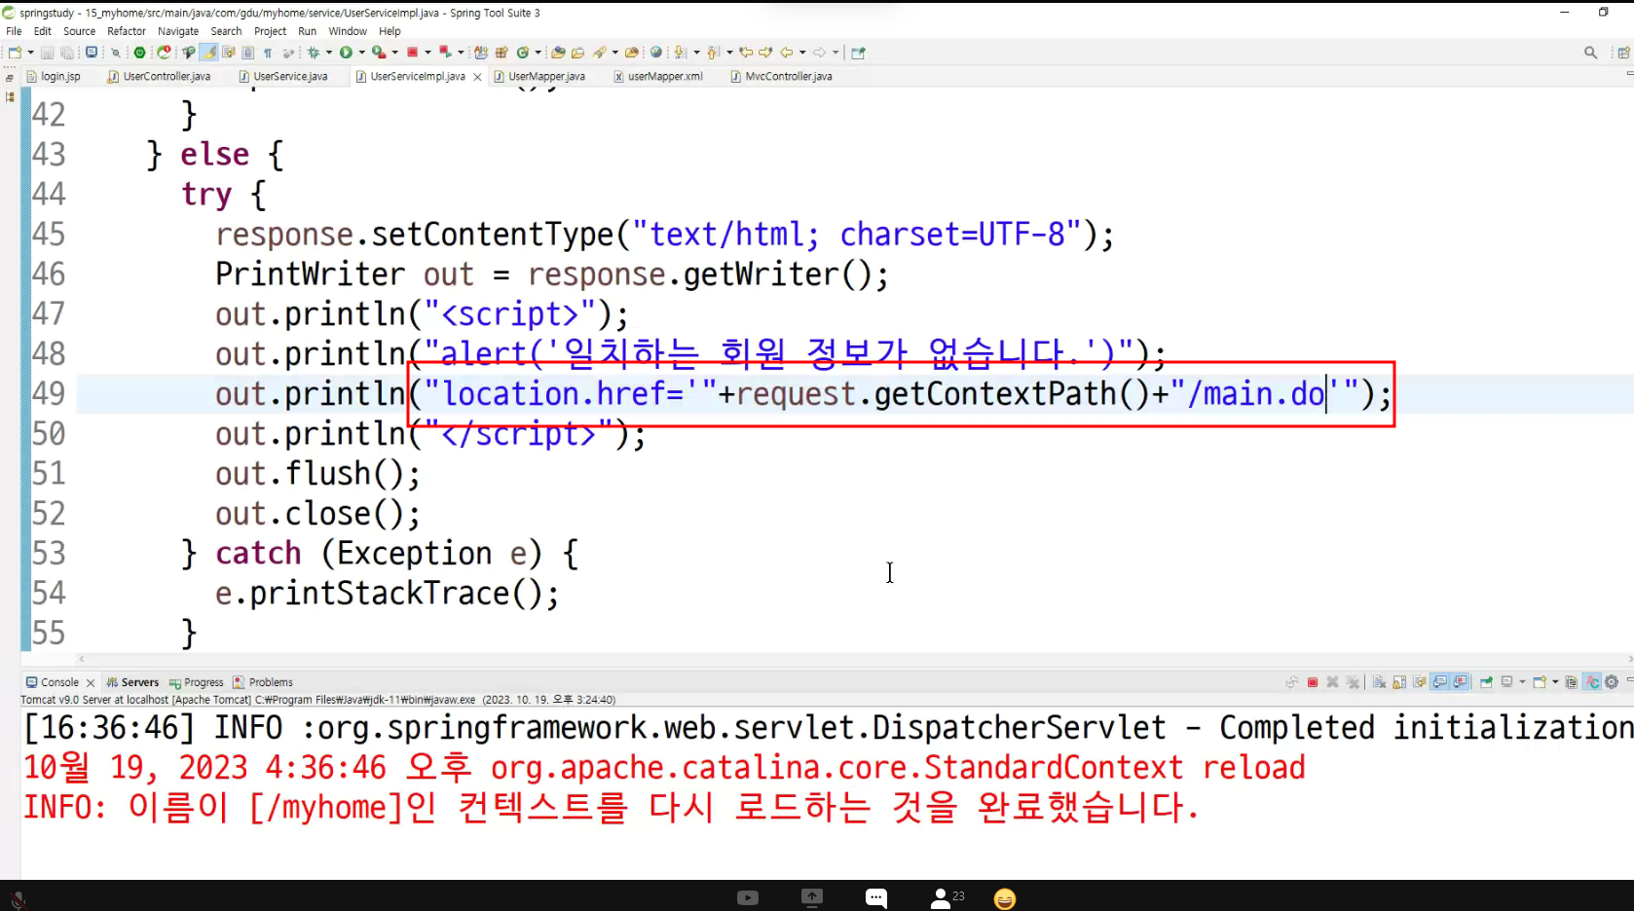Image resolution: width=1634 pixels, height=911 pixels.
Task: Open the Refactor menu
Action: tap(127, 31)
